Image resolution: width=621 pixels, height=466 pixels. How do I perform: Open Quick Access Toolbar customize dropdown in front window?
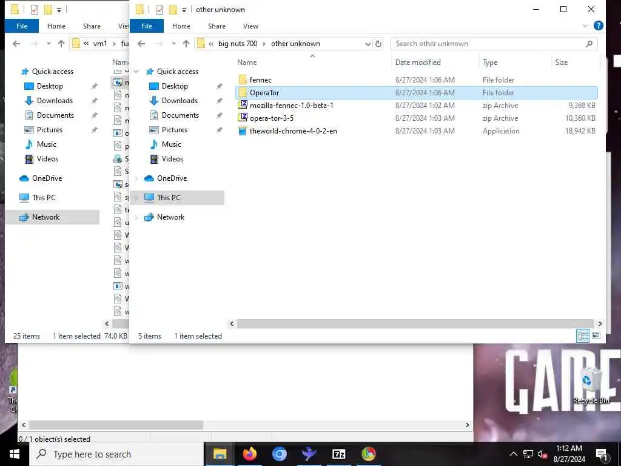(x=184, y=10)
